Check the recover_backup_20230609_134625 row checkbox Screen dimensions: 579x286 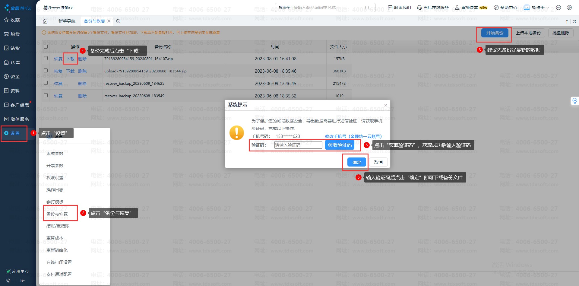click(46, 83)
